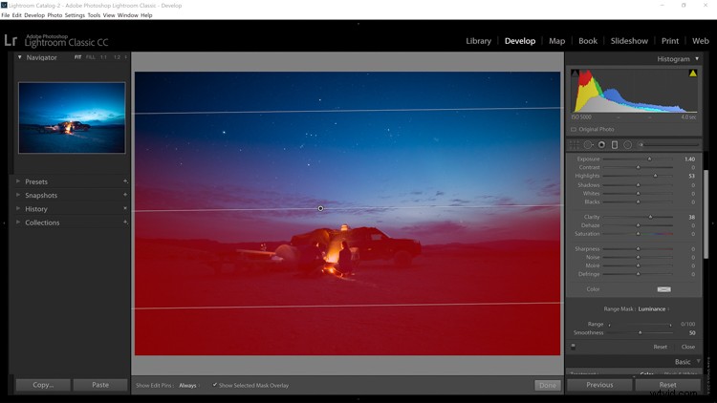Open Navigator zoom ratio dropdown arrows
The image size is (717, 403).
[126, 57]
